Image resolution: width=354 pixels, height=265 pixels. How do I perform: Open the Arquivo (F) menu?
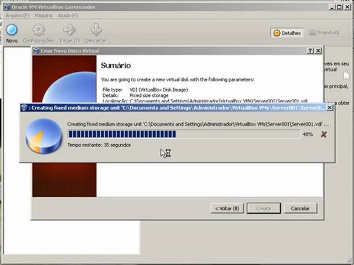point(17,15)
